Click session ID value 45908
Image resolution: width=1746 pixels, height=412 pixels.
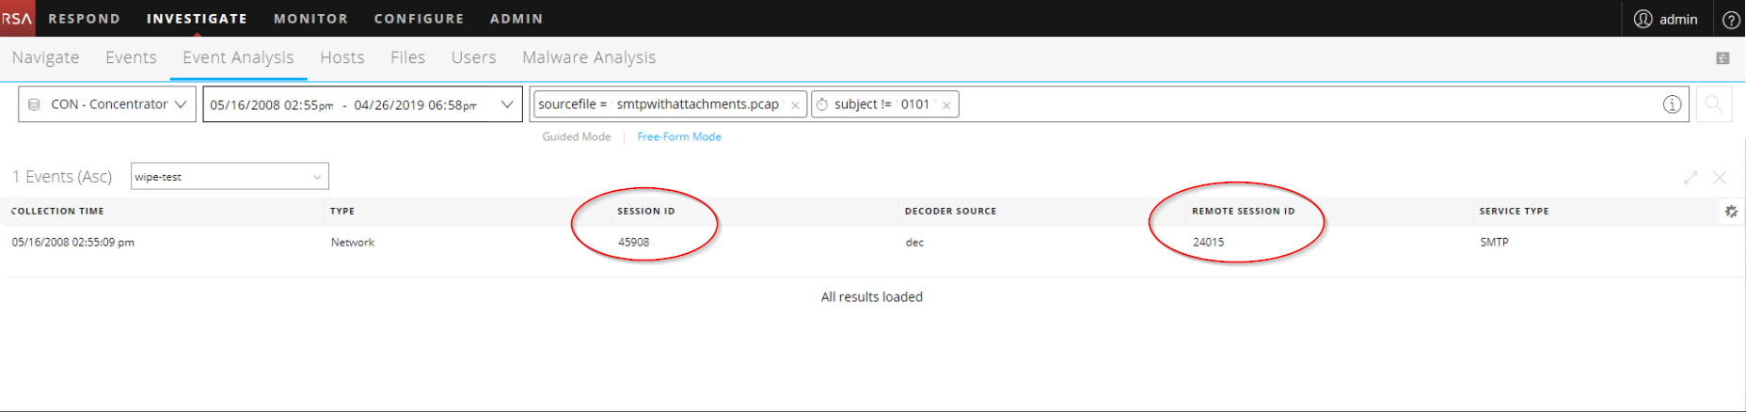point(633,243)
